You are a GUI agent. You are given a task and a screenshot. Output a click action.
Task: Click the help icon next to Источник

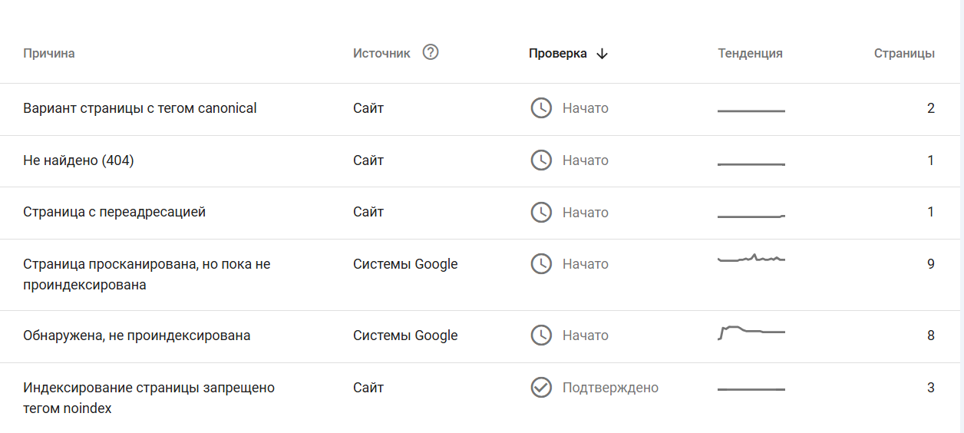coord(431,53)
